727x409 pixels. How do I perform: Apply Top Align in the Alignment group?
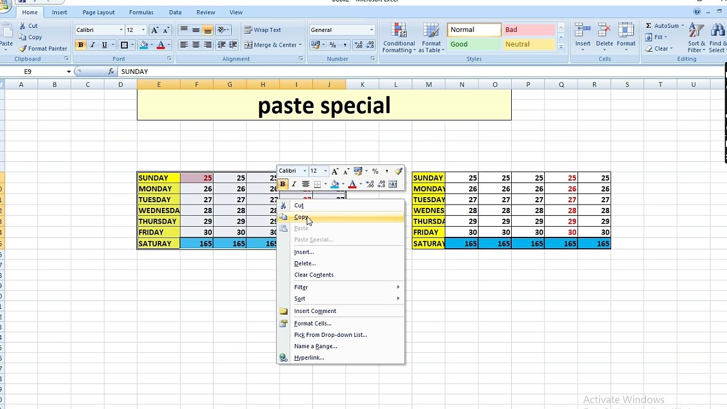pos(183,30)
